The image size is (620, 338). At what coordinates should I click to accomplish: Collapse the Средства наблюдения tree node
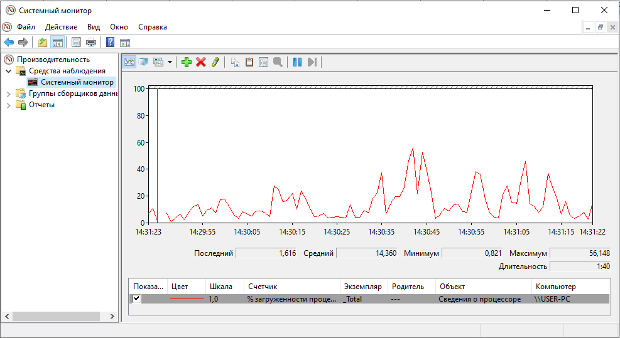(x=8, y=71)
